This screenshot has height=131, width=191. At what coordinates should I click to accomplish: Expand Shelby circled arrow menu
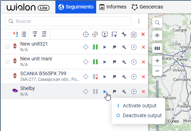tap(134, 91)
